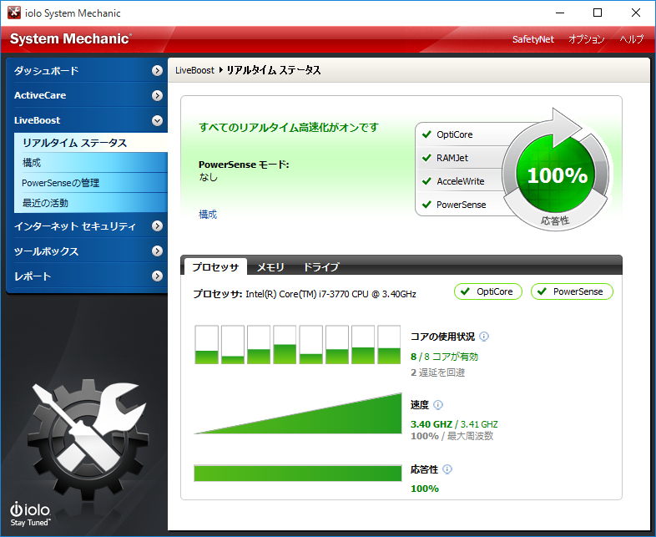Expand インターネット セキュリティ section arrow
The image size is (656, 537).
pos(157,226)
